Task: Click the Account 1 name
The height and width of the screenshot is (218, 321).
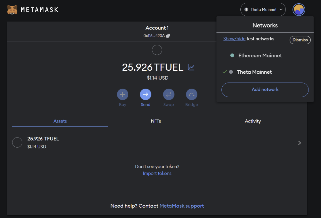Action: click(157, 28)
